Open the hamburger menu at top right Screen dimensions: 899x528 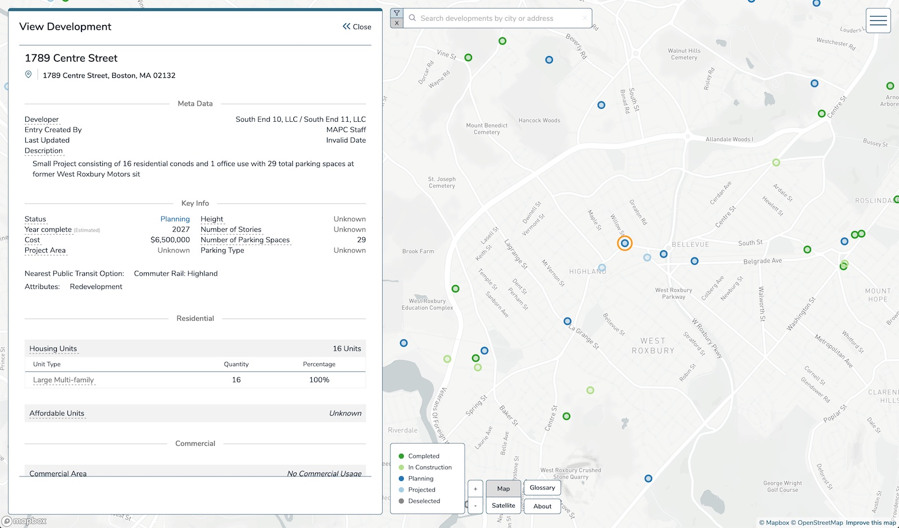[x=878, y=21]
